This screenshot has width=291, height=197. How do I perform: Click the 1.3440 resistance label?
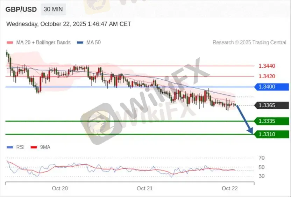coord(267,66)
